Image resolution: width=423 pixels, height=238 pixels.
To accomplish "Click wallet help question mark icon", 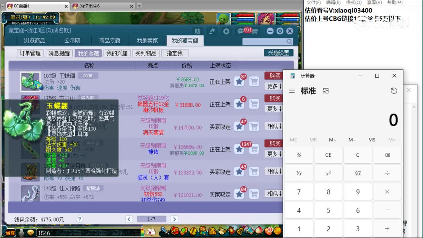I will 79,219.
